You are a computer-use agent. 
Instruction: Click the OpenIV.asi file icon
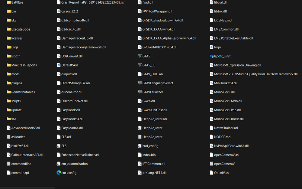pos(211,173)
